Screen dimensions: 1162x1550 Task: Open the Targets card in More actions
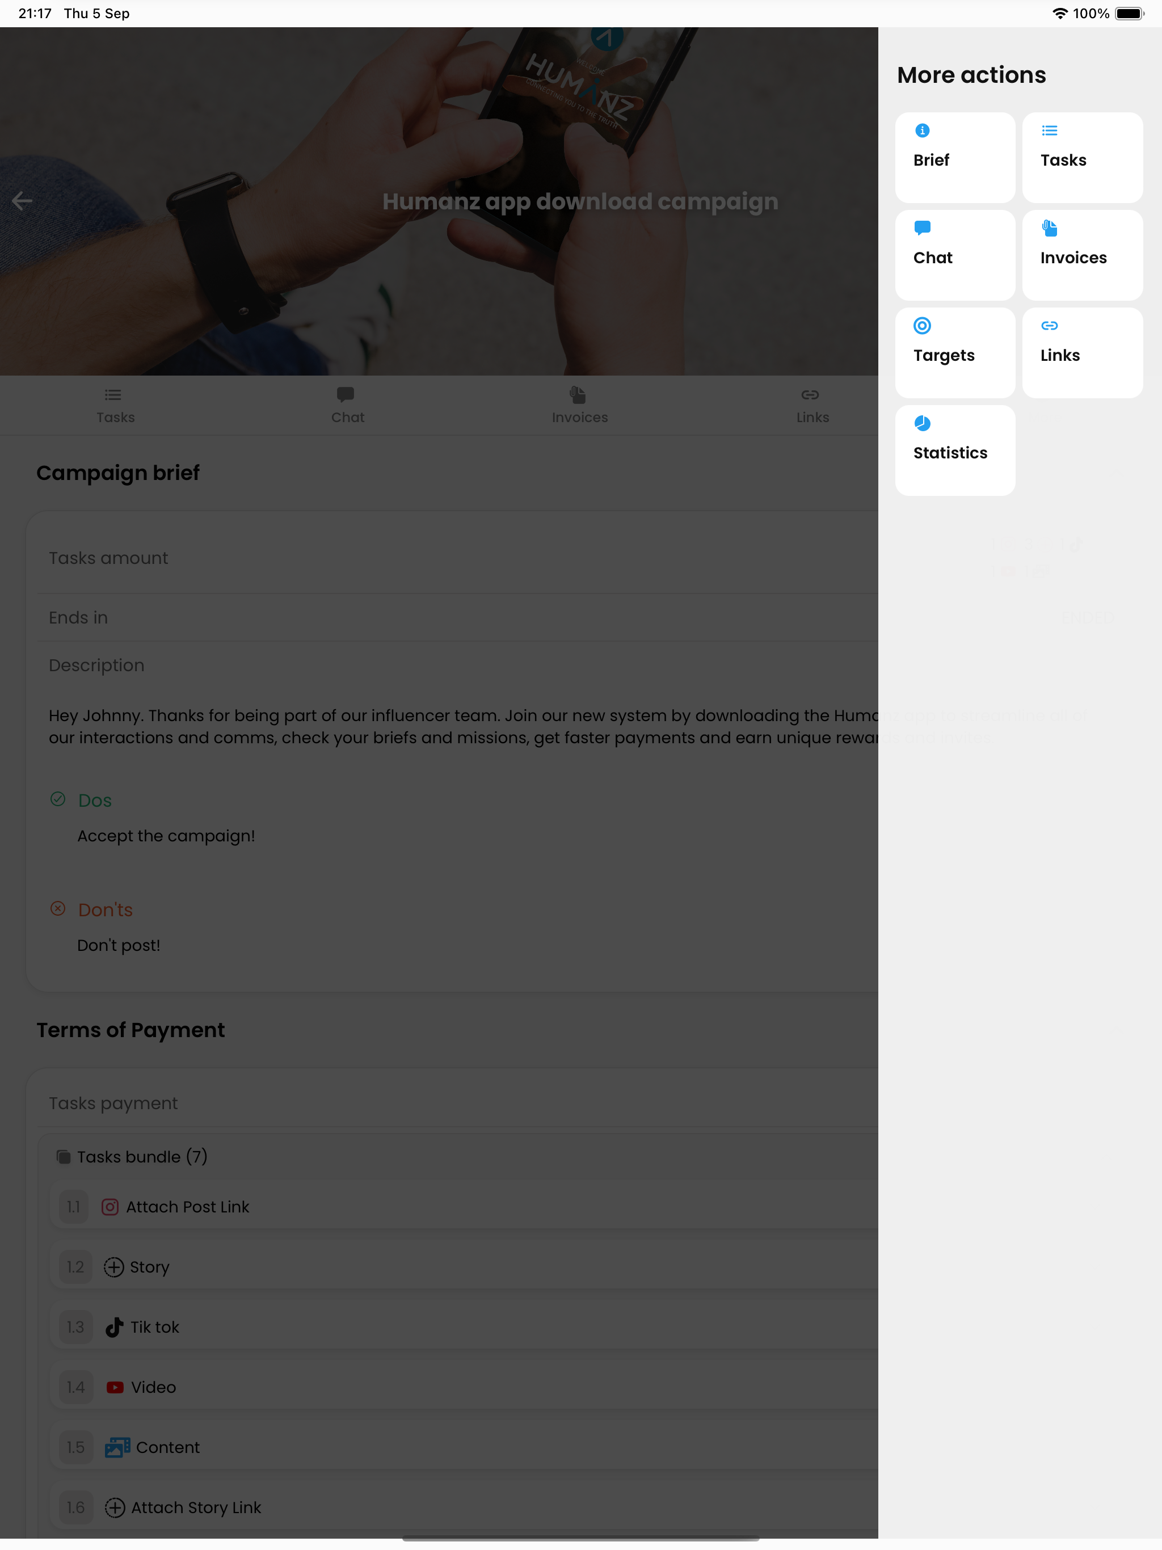(954, 352)
